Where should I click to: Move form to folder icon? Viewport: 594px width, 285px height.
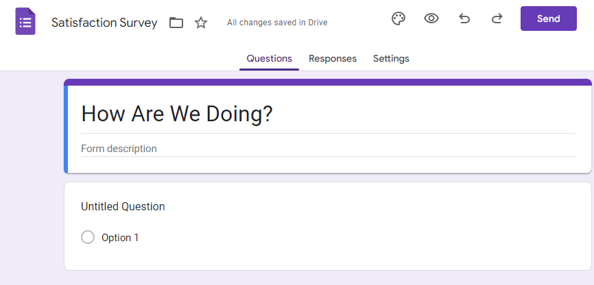point(176,23)
